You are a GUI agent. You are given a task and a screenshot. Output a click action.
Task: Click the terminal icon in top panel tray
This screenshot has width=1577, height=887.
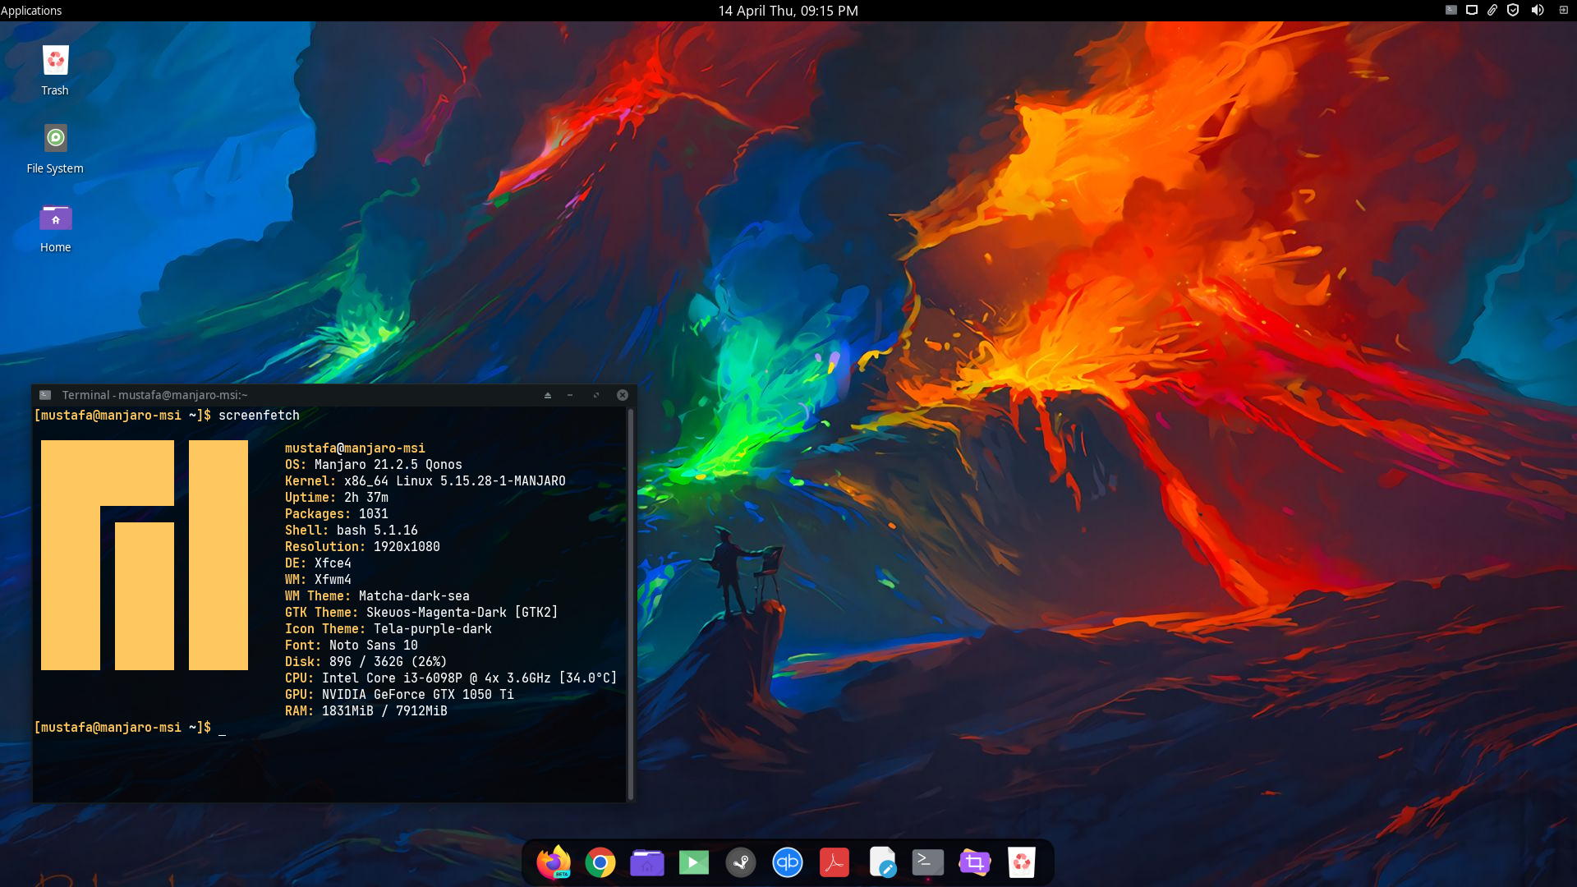point(1451,11)
